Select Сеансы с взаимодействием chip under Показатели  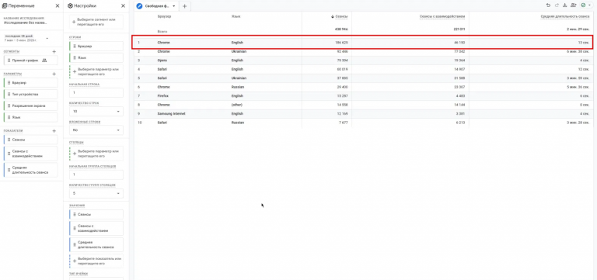[x=31, y=154]
